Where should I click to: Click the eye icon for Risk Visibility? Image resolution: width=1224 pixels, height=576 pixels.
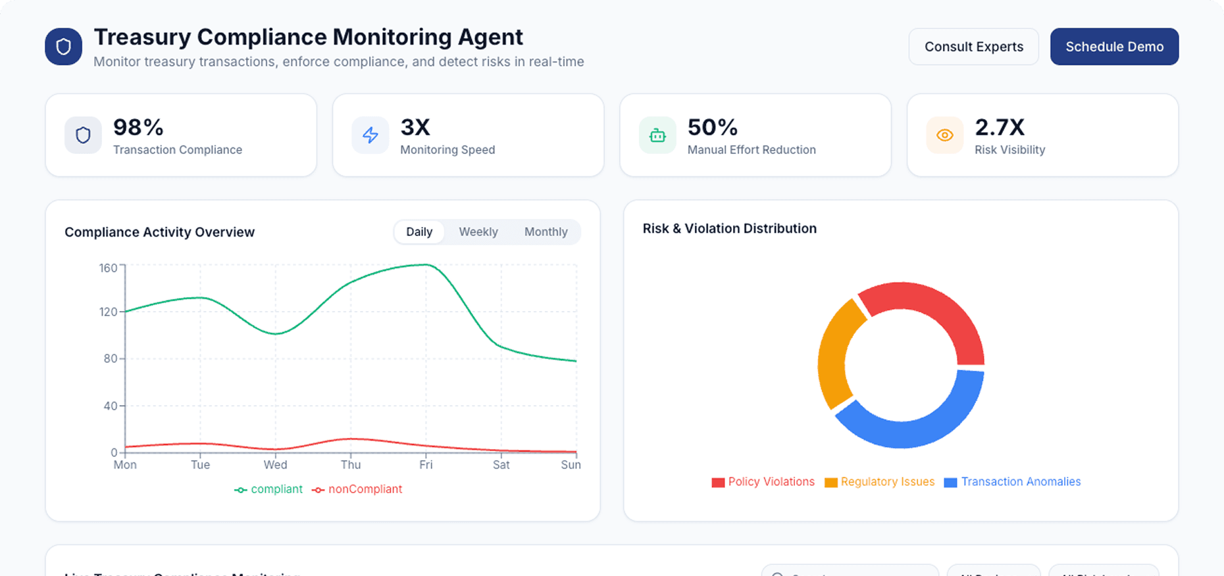pyautogui.click(x=945, y=135)
